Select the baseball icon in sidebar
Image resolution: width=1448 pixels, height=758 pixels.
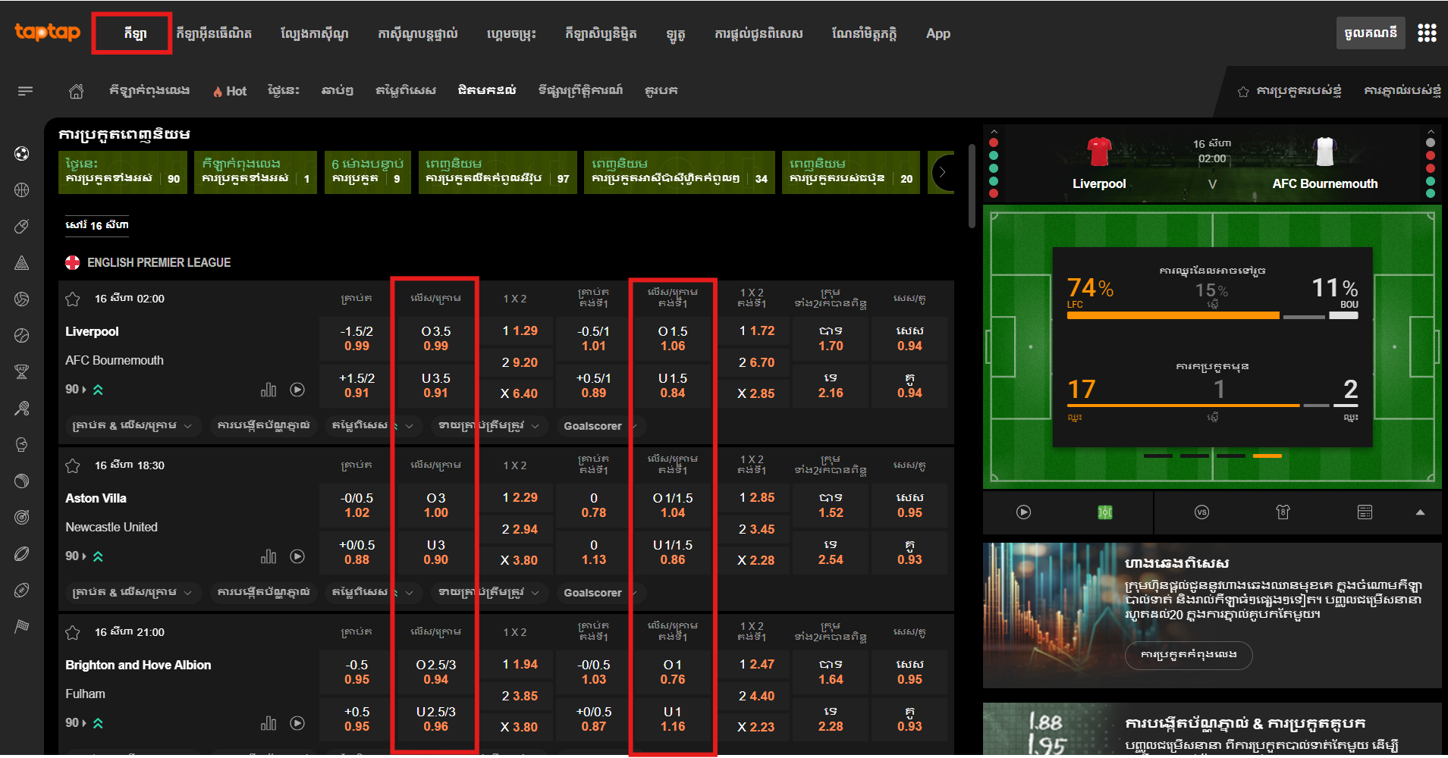(22, 336)
